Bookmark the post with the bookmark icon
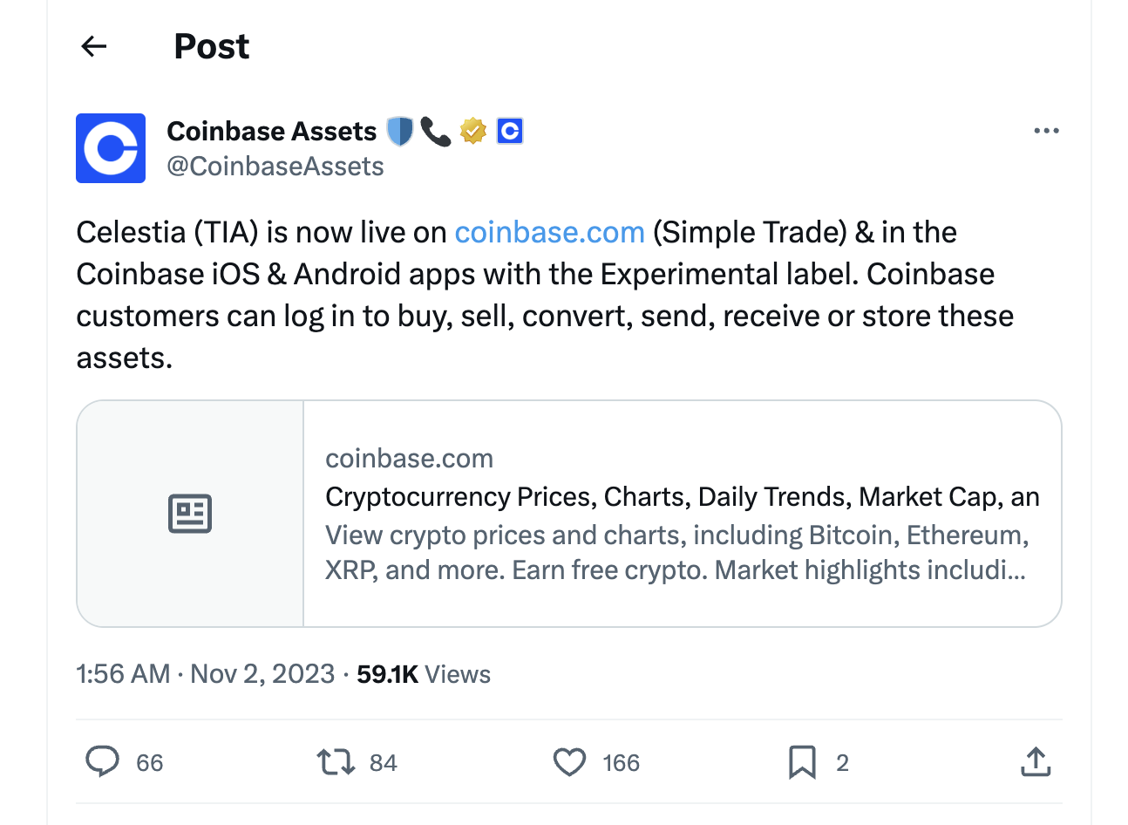The height and width of the screenshot is (825, 1128). point(802,762)
